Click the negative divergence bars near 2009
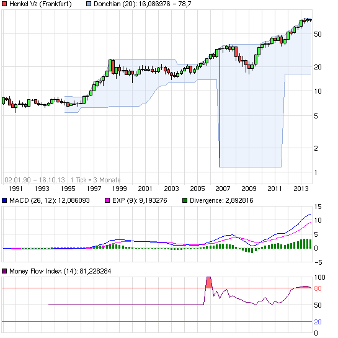The width and height of the screenshot is (338, 338). (249, 250)
